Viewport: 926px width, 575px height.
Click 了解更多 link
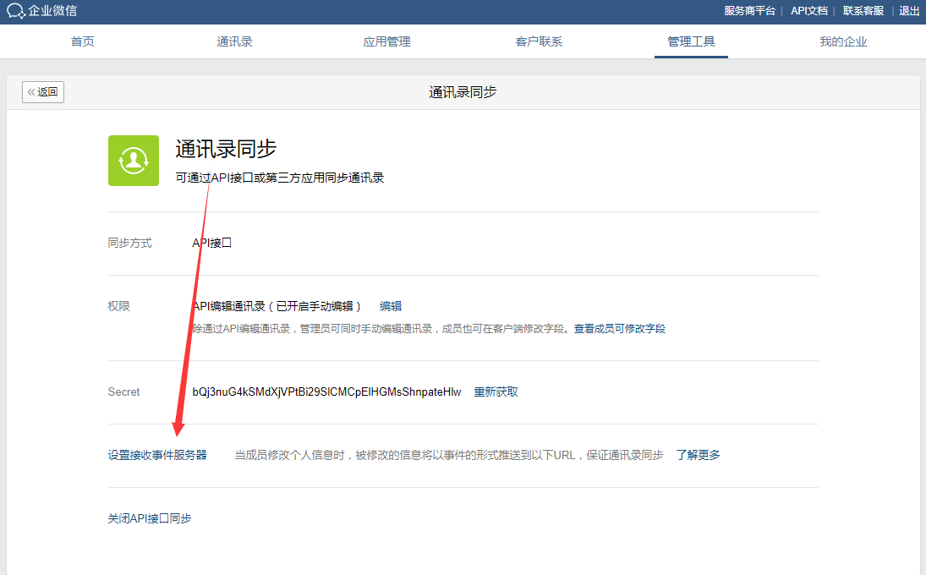[x=699, y=455]
